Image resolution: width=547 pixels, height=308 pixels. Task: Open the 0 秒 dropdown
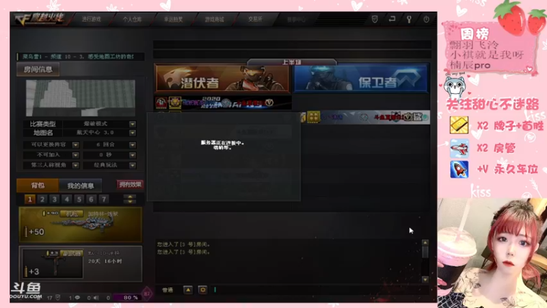click(x=132, y=155)
